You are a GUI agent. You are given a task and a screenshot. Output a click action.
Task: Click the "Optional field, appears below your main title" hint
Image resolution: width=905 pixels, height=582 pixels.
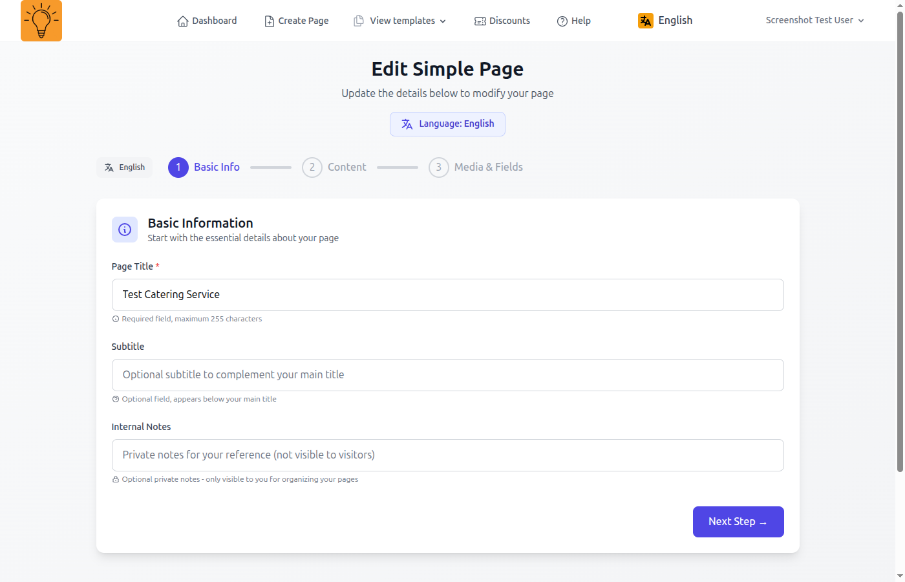[x=199, y=399]
